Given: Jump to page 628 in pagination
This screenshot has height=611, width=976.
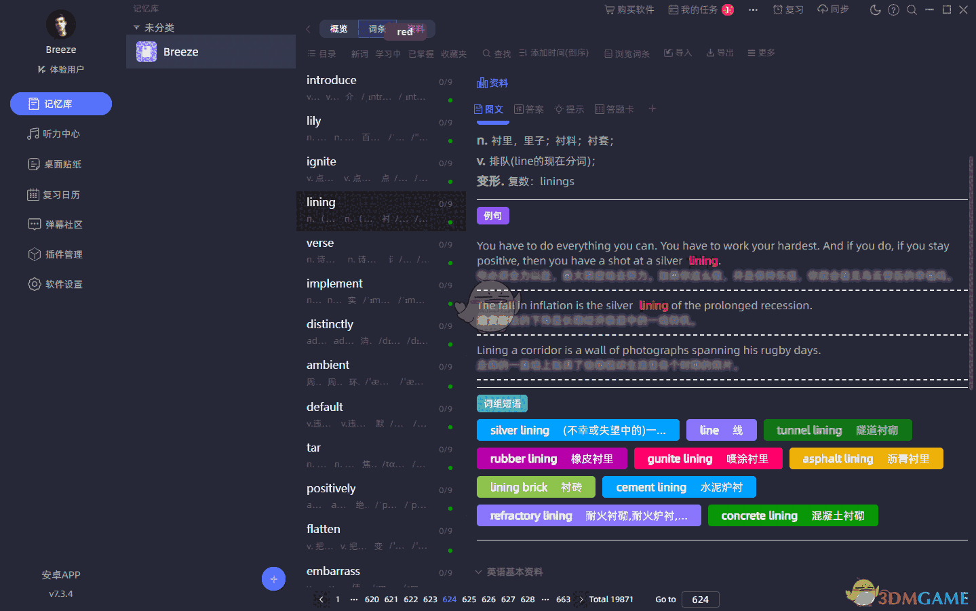Looking at the screenshot, I should tap(528, 599).
